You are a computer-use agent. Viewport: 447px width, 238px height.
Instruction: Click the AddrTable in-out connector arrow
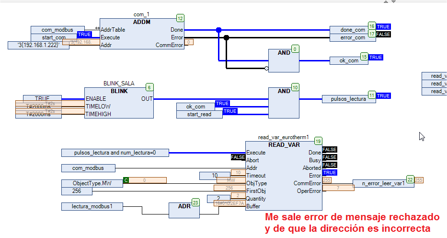pos(97,28)
